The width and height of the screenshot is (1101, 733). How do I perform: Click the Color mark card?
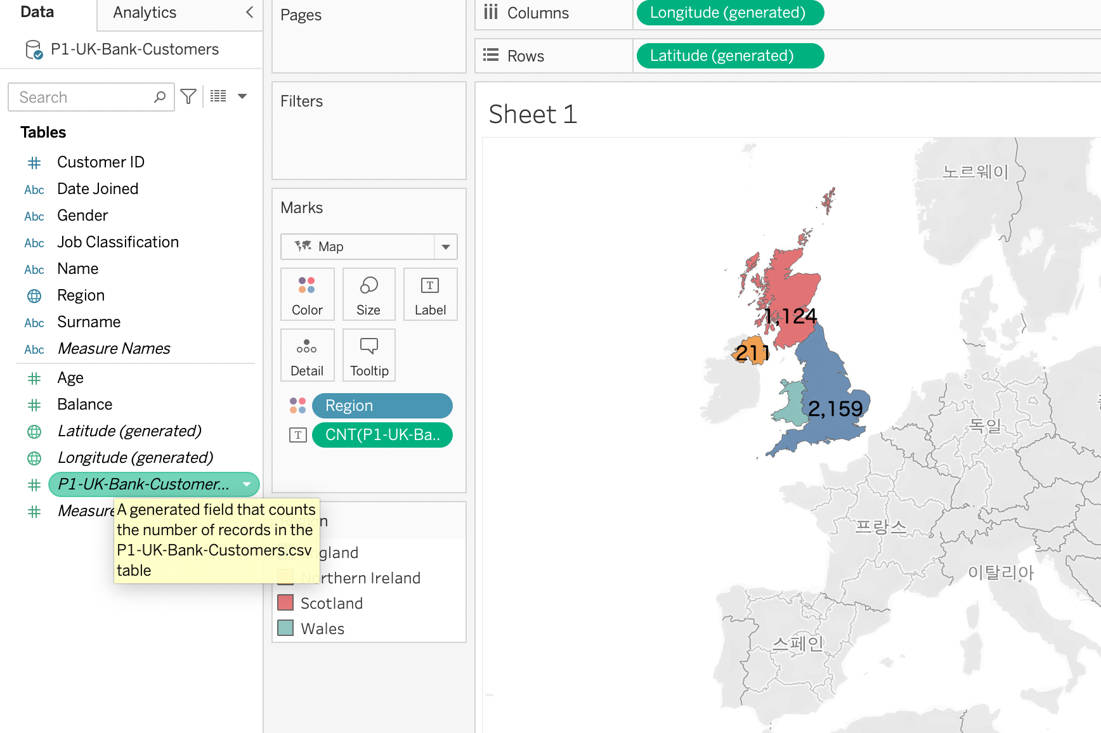tap(307, 294)
